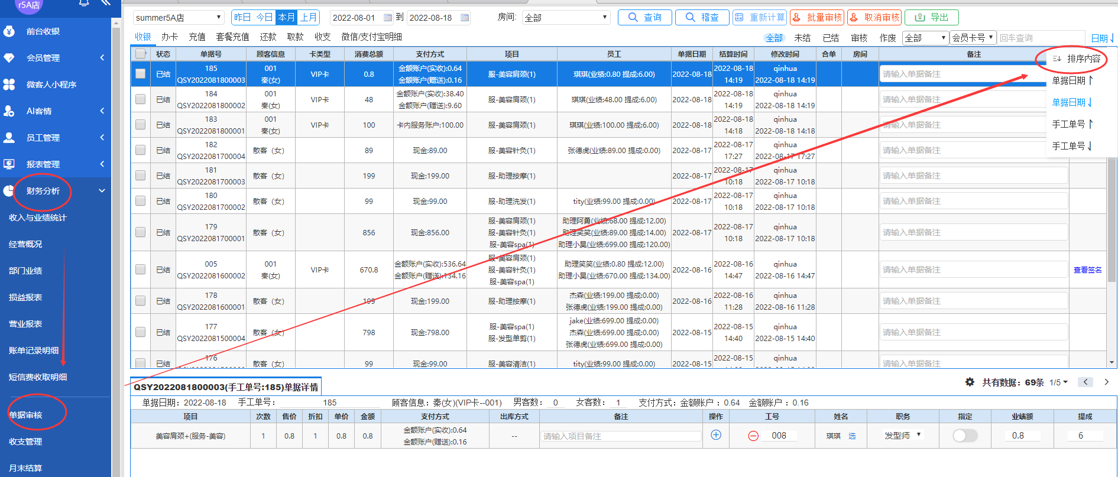Click the 微客人小程序 sidebar icon

point(9,85)
